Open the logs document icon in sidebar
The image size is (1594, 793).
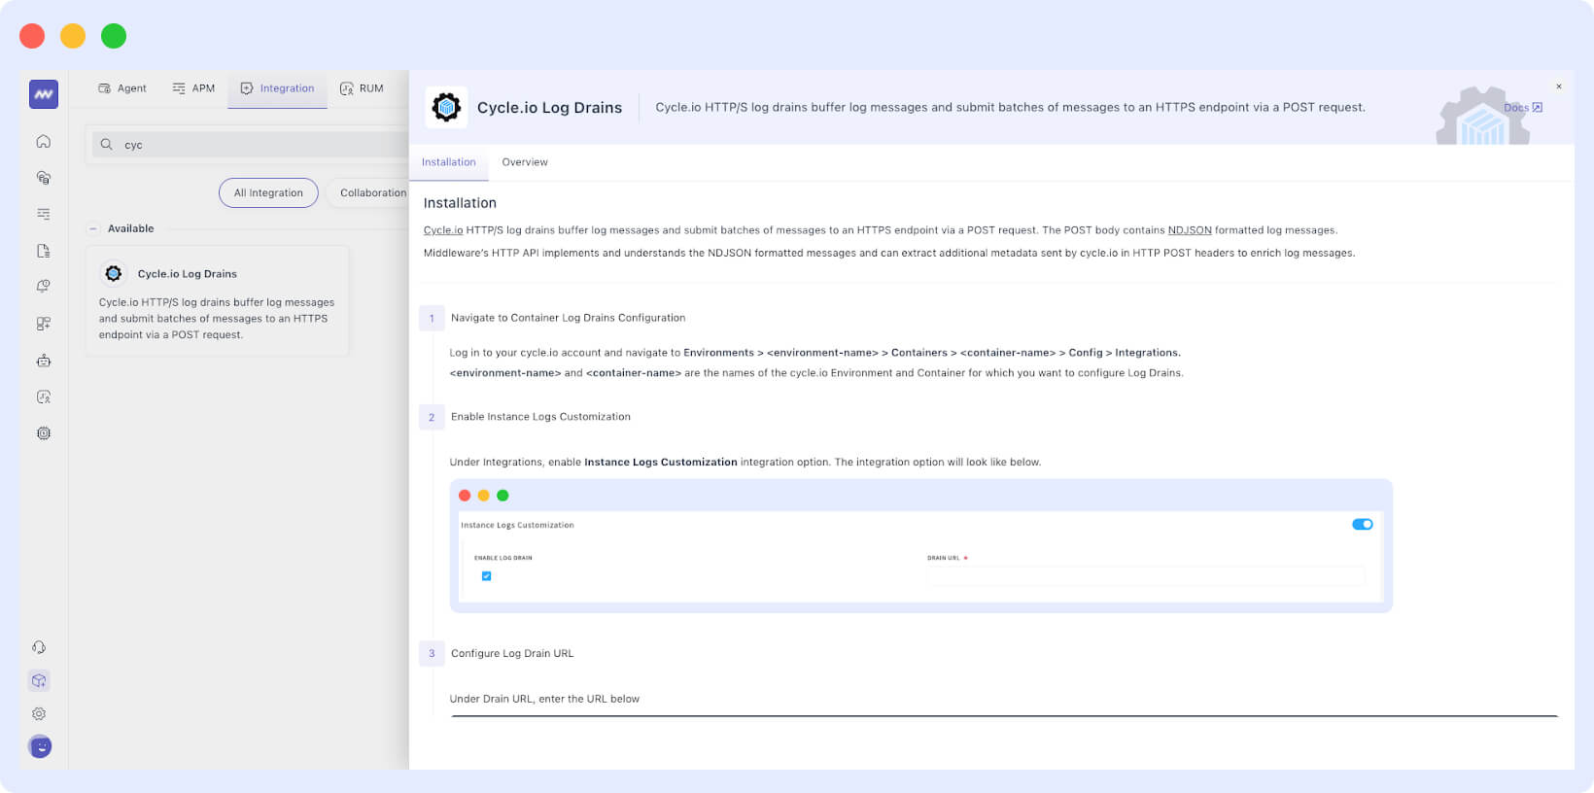point(44,251)
